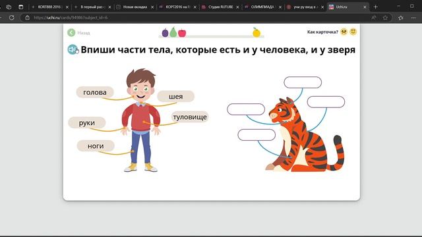The height and width of the screenshot is (237, 422).
Task: Click the red apple progress icon
Action: coord(182,33)
